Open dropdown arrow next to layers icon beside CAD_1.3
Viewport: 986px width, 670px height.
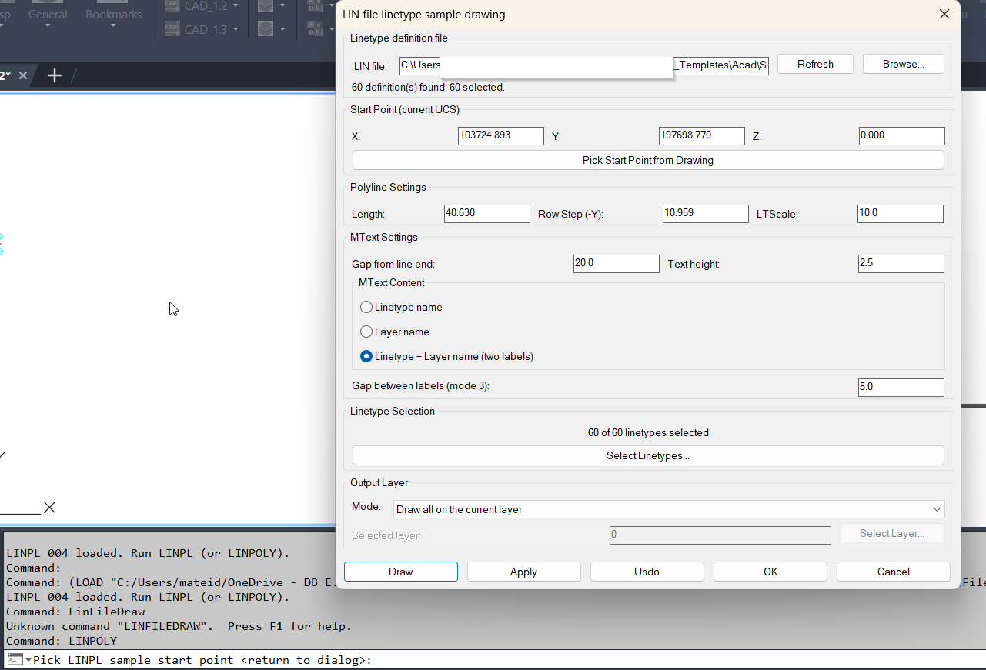tap(282, 29)
